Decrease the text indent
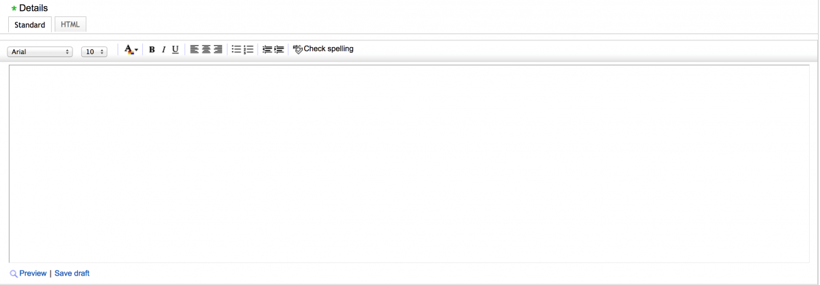 click(267, 50)
